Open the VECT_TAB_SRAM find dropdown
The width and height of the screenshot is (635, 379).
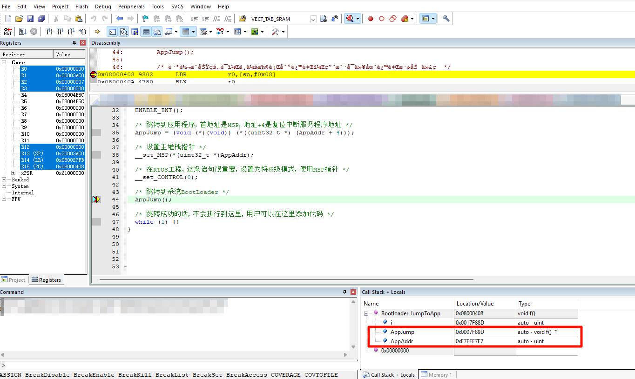tap(313, 19)
